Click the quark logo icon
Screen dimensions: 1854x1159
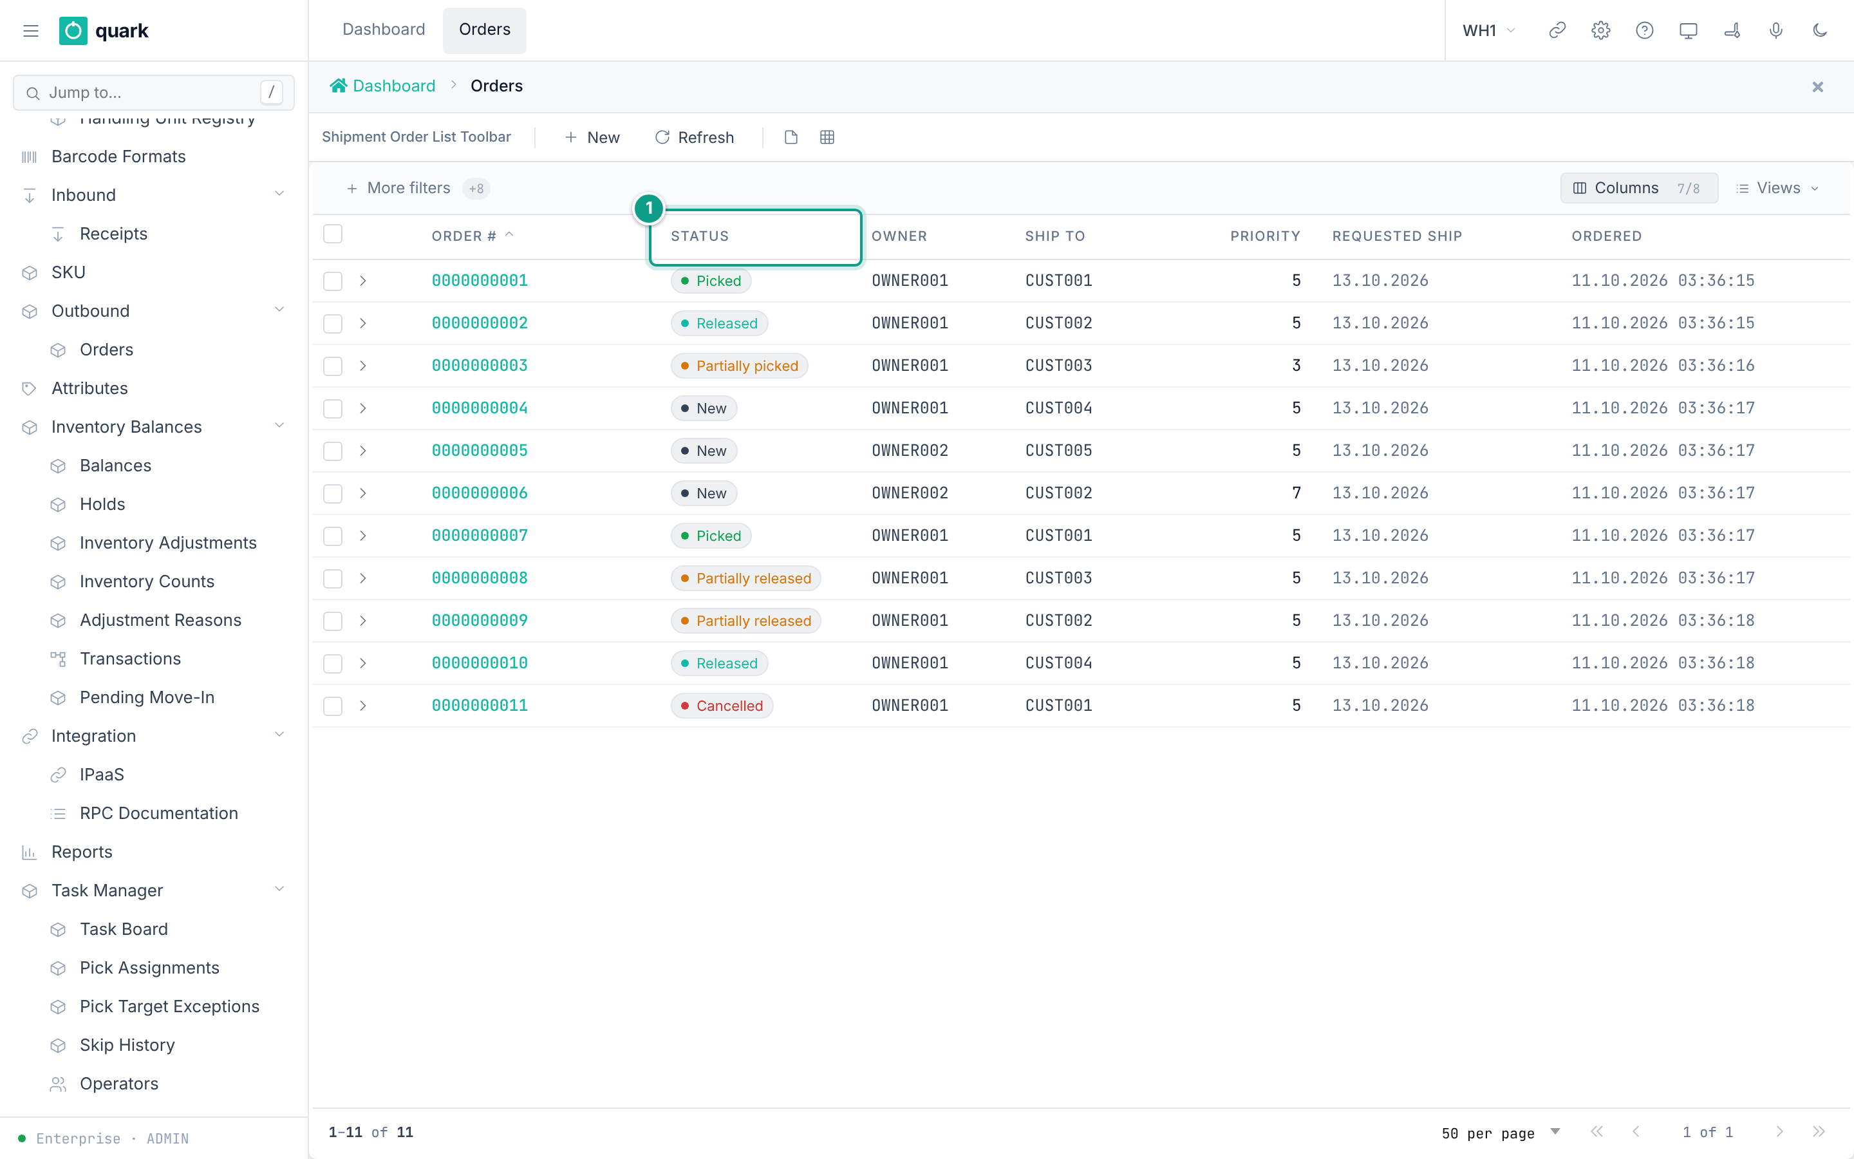(73, 31)
